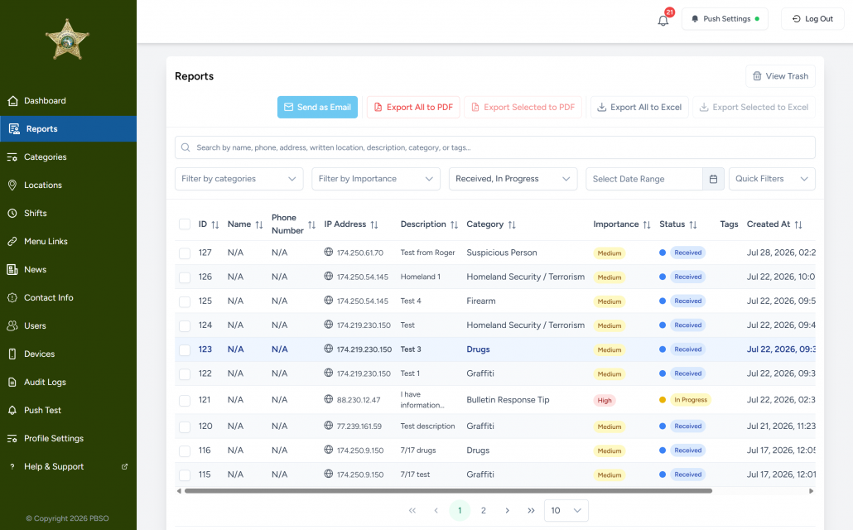Open the notifications bell icon

click(663, 21)
